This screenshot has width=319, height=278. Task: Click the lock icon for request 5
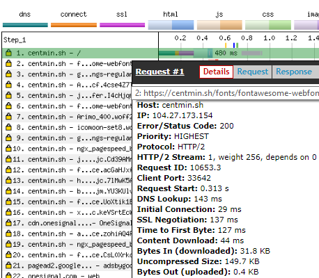8,95
